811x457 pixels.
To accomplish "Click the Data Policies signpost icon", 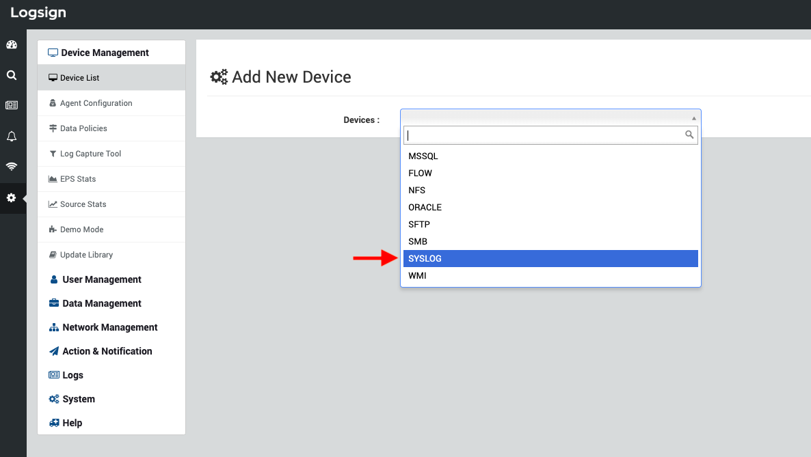I will click(x=53, y=128).
